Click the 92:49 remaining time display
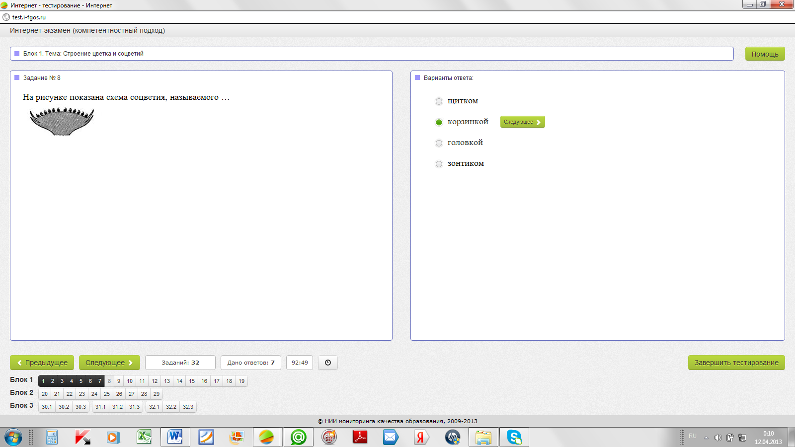 point(300,363)
